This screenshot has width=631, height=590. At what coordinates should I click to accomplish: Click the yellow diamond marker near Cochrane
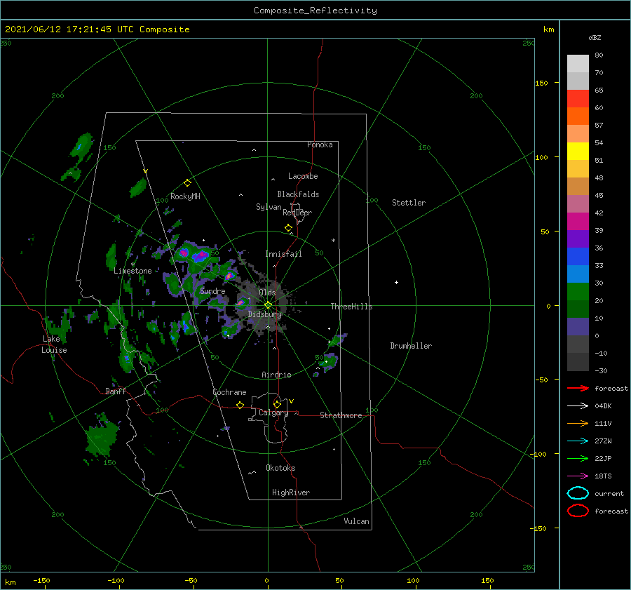coord(240,405)
